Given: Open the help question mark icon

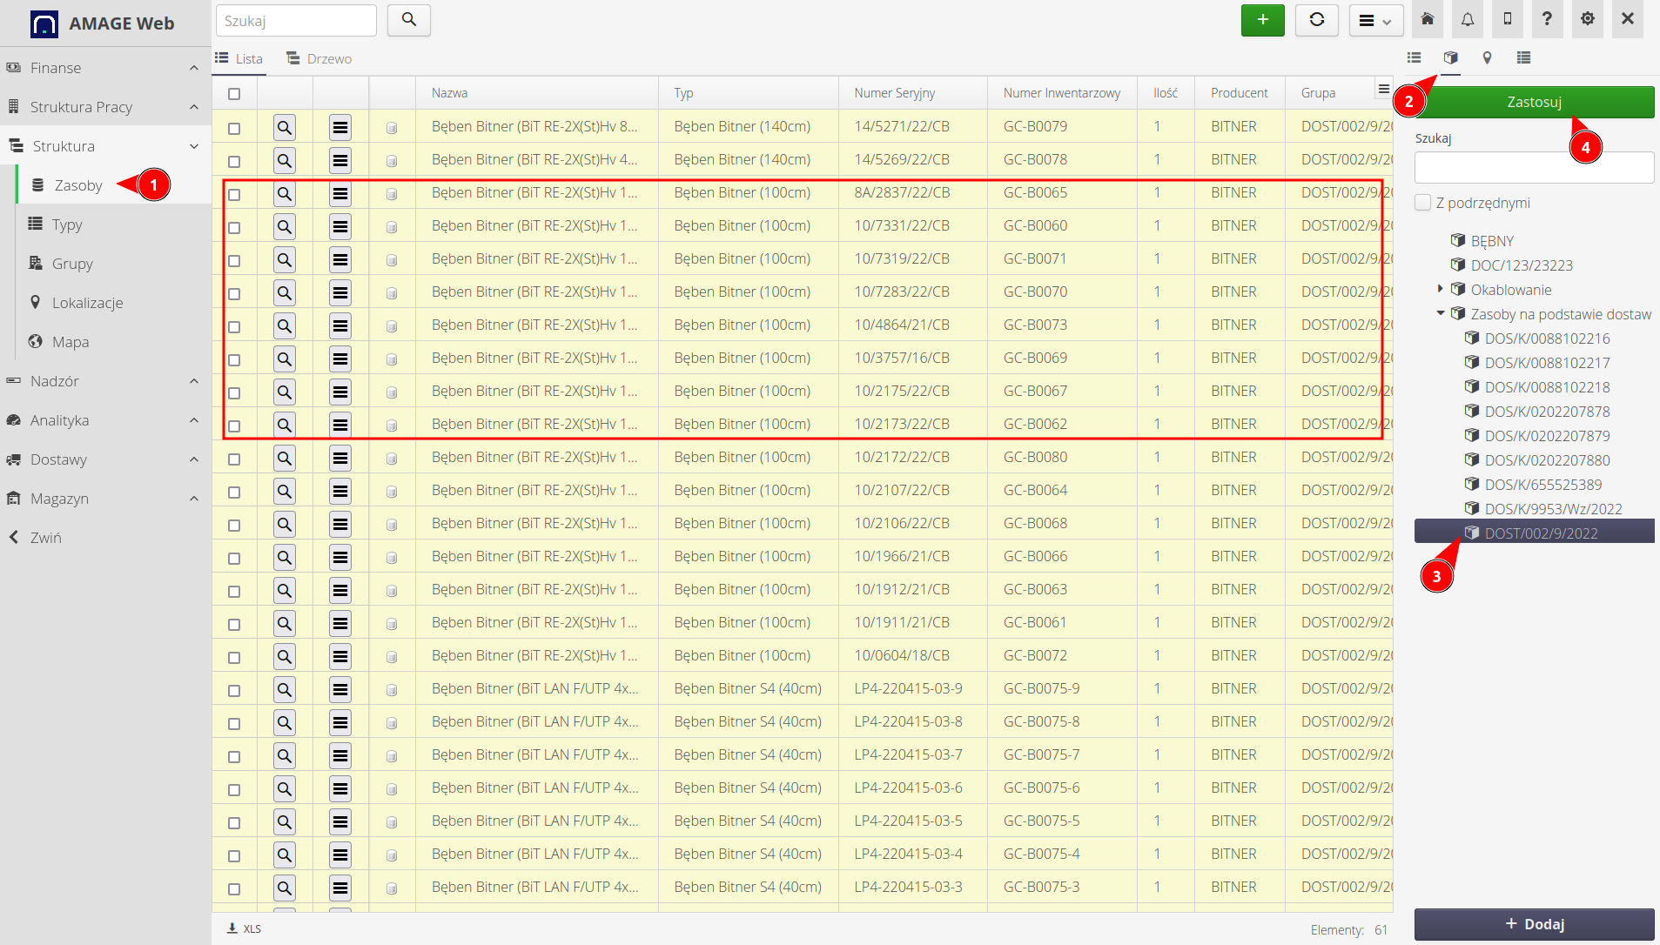Looking at the screenshot, I should 1547,19.
